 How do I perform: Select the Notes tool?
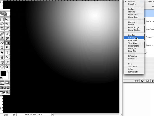2,62
